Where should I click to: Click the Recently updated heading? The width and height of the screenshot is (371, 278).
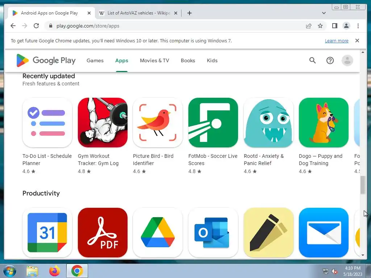[49, 76]
